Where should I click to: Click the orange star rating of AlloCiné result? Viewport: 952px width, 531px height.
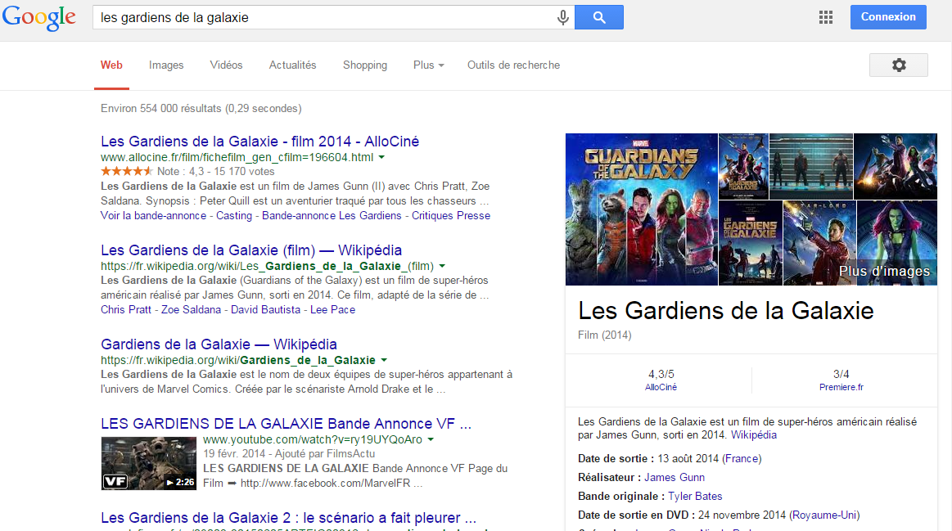click(x=127, y=172)
